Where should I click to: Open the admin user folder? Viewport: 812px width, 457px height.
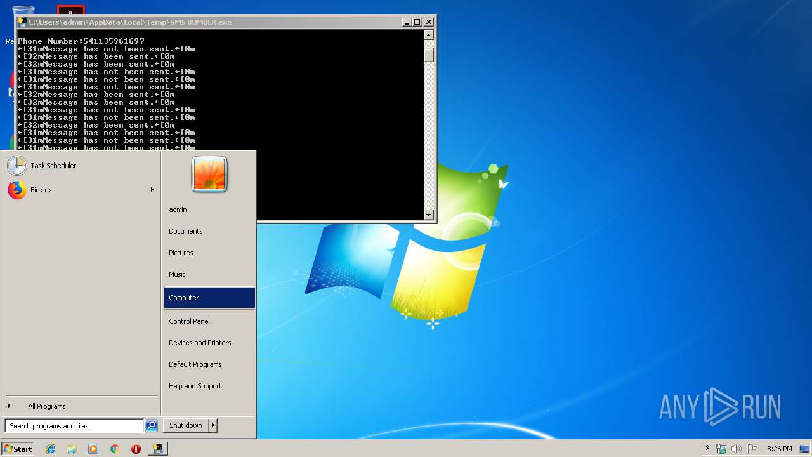tap(209, 209)
